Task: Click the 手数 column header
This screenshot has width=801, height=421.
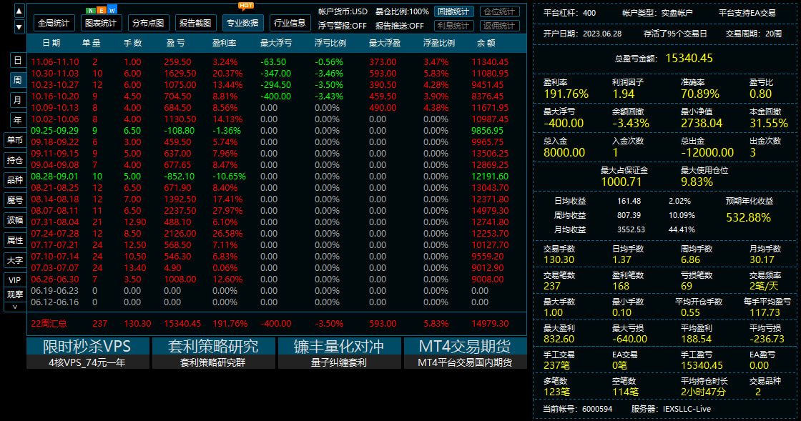Action: (132, 43)
